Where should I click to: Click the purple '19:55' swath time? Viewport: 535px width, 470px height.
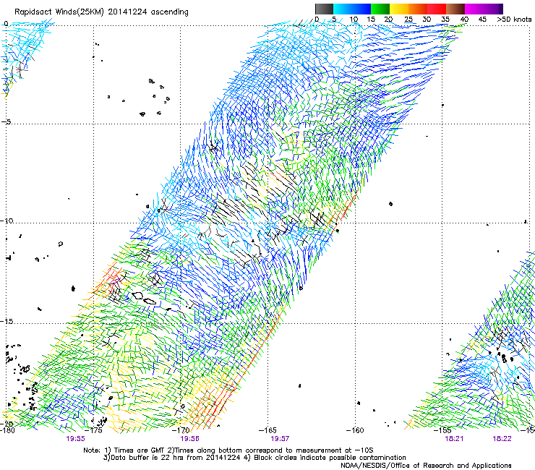click(75, 439)
